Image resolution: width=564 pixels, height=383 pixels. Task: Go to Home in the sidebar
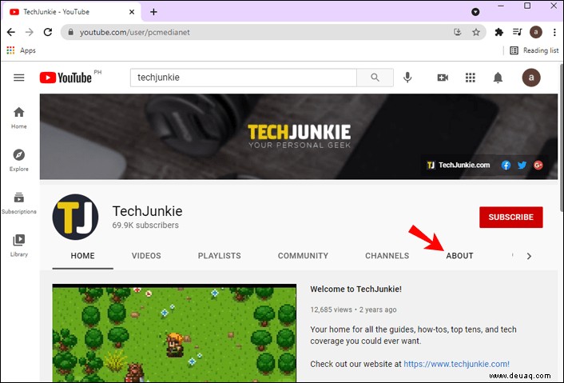[18, 118]
